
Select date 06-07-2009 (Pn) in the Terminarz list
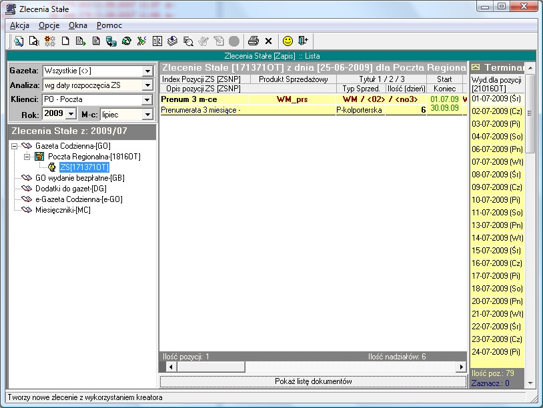point(496,149)
